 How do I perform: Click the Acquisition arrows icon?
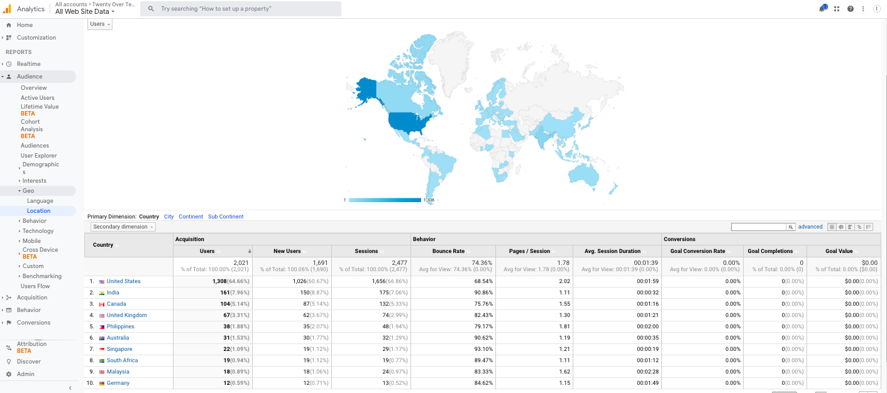pyautogui.click(x=9, y=298)
